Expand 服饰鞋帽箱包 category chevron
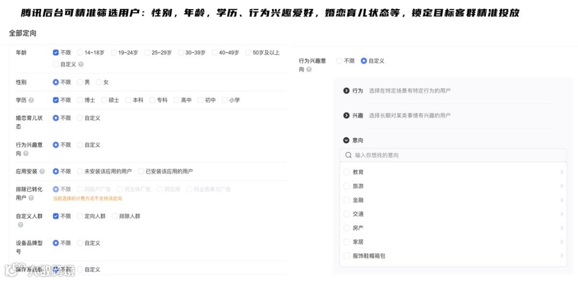 pyautogui.click(x=562, y=256)
